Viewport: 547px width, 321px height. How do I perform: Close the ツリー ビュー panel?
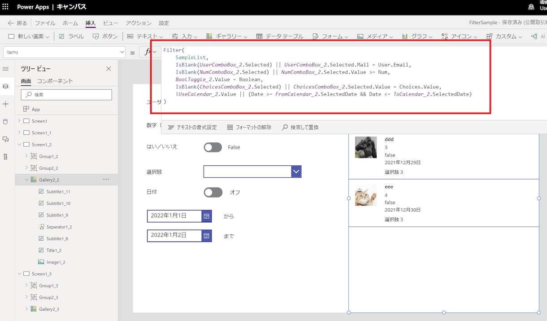click(109, 69)
